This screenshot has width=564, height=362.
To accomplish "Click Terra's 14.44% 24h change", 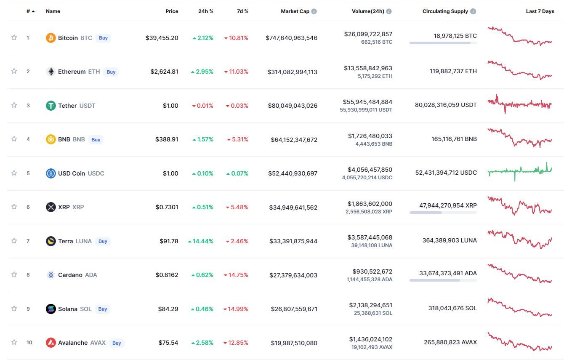I will point(201,241).
